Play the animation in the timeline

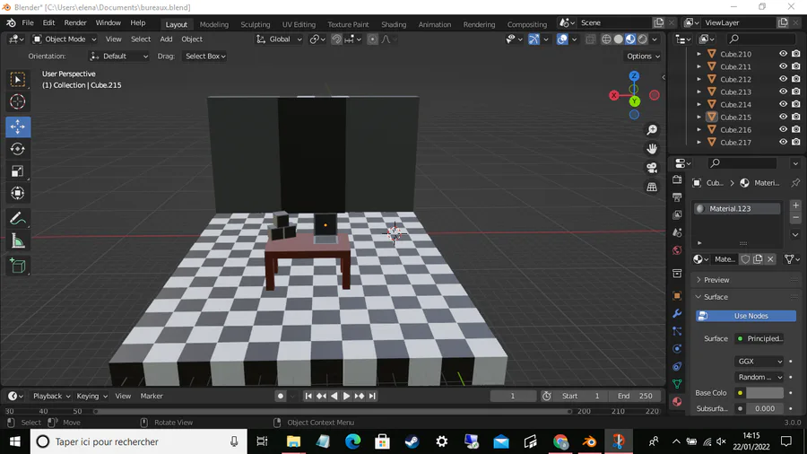click(346, 396)
